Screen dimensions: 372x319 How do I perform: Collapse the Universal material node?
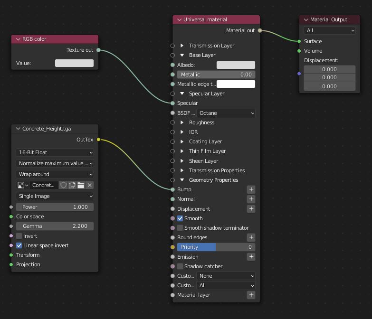click(180, 19)
